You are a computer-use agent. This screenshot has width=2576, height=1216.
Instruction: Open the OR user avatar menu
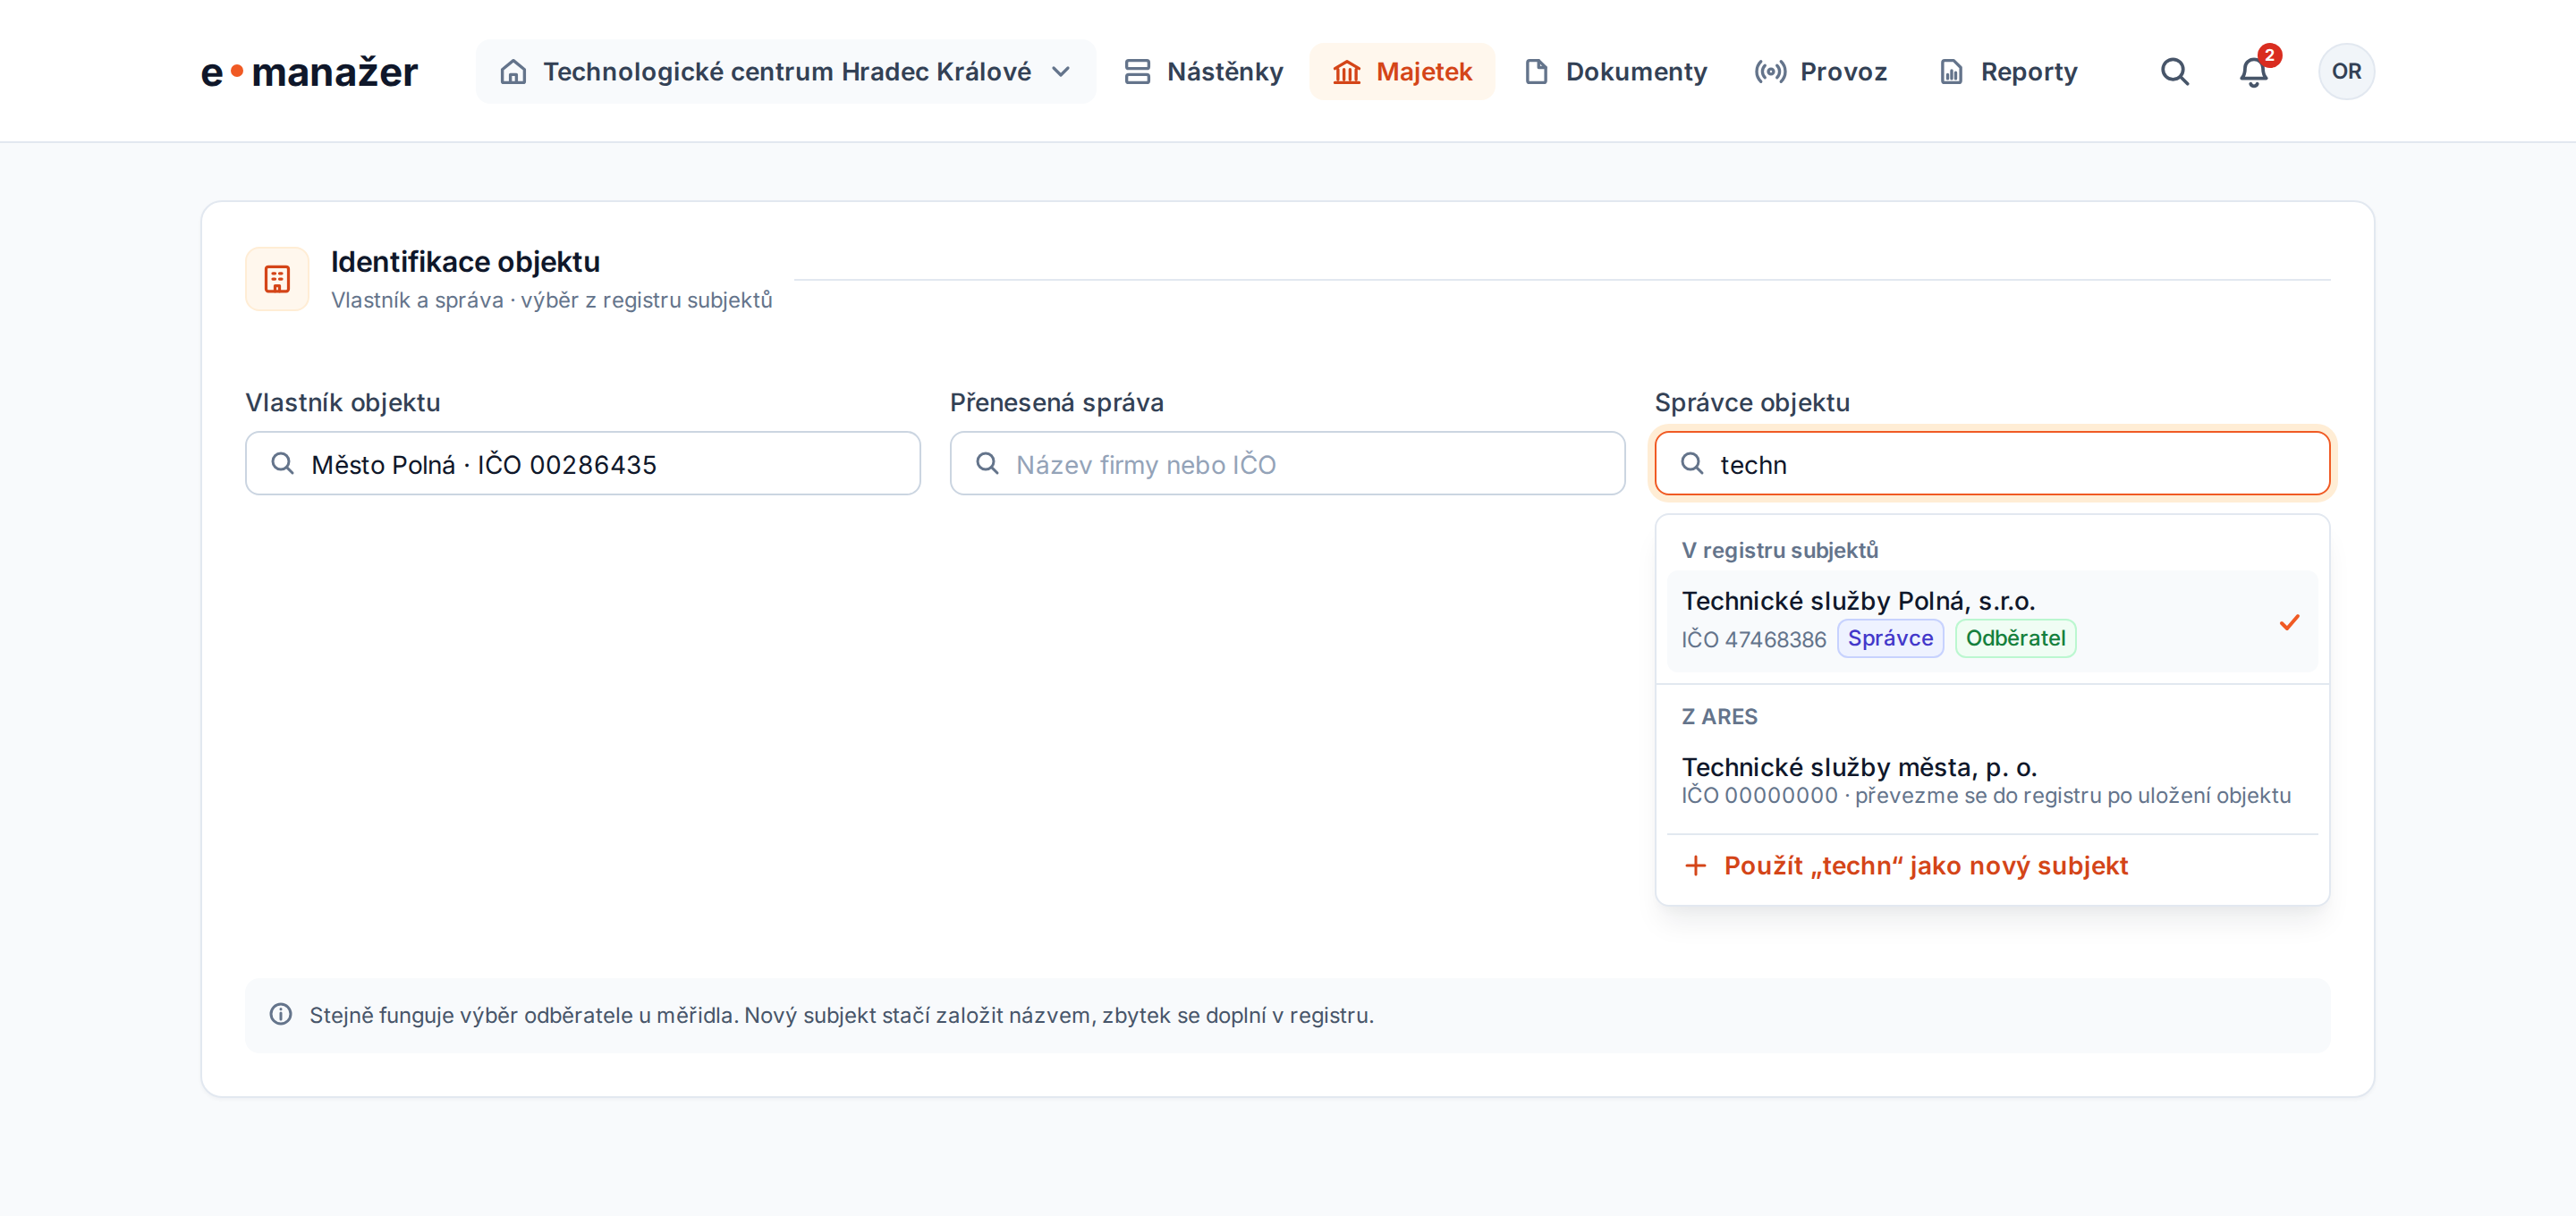(2346, 72)
